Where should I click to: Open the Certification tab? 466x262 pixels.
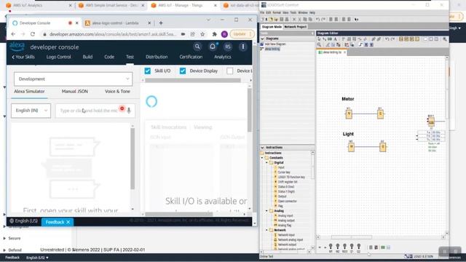[x=191, y=57]
